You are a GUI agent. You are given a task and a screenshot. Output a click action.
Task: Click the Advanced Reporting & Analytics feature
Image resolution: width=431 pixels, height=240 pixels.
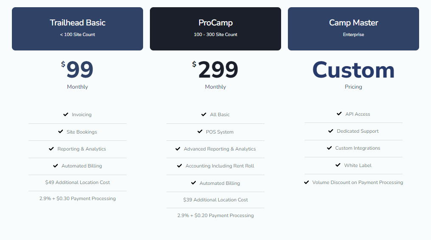click(220, 149)
